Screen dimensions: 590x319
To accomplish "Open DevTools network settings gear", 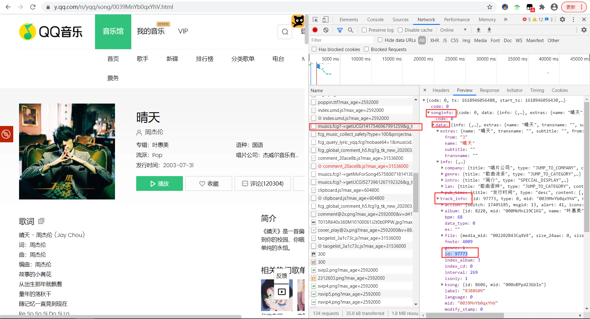I will pyautogui.click(x=583, y=30).
